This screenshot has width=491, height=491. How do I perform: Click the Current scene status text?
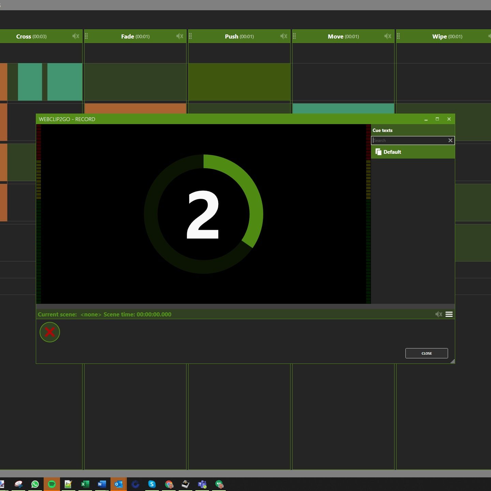tap(105, 314)
